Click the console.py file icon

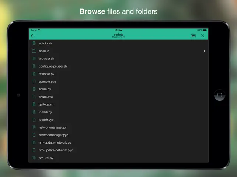tap(34, 74)
